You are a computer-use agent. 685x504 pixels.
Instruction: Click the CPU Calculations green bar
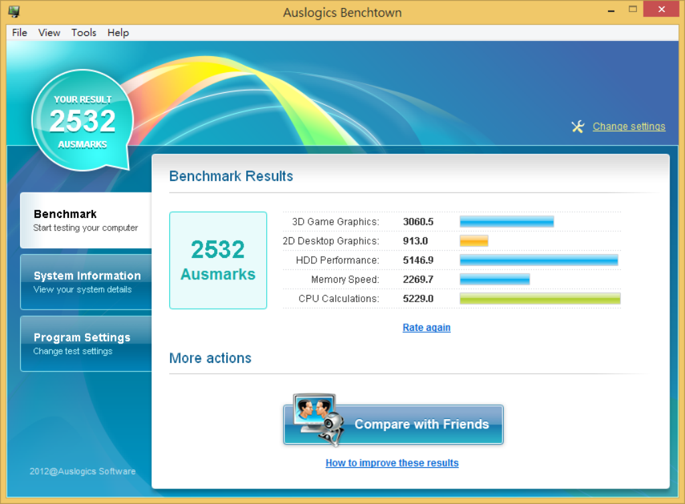point(540,299)
